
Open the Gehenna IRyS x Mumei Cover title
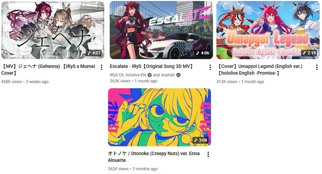tap(49, 70)
